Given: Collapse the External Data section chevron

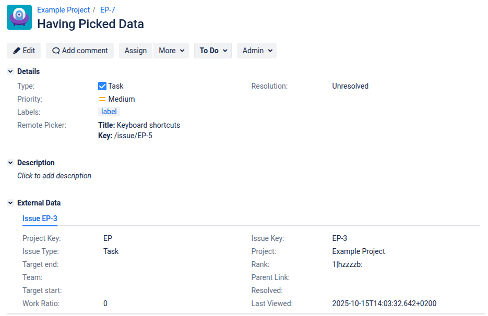Looking at the screenshot, I should [10, 203].
